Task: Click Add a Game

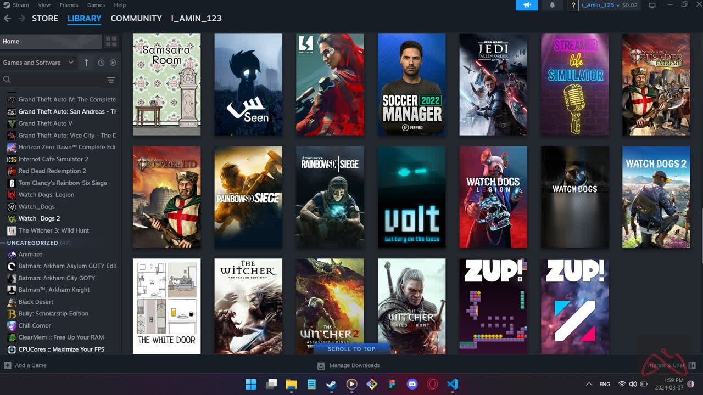Action: tap(25, 365)
